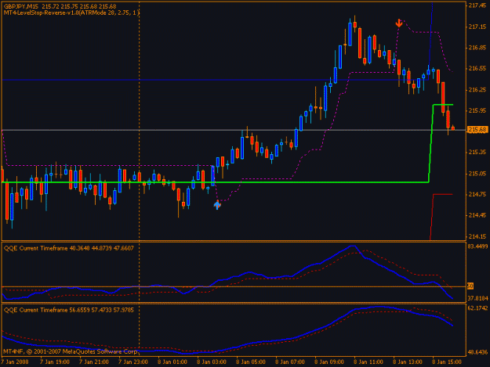Image resolution: width=490 pixels, height=367 pixels.
Task: Click the 8 Jan 15:00 time label
Action: click(x=447, y=362)
